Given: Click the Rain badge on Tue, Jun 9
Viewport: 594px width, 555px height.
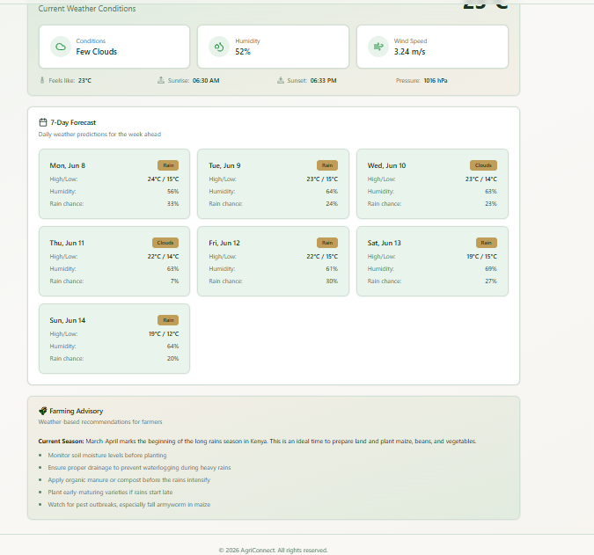Looking at the screenshot, I should 327,165.
